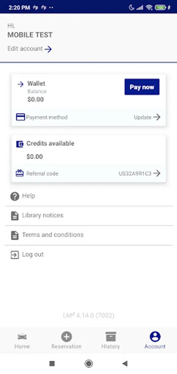Viewport: 177px width, 374px height.
Task: Open Terms and conditions text entry
Action: tap(53, 235)
